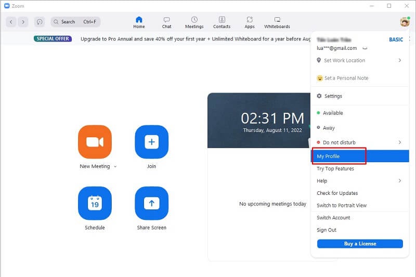Open the Apps tab

(x=250, y=22)
